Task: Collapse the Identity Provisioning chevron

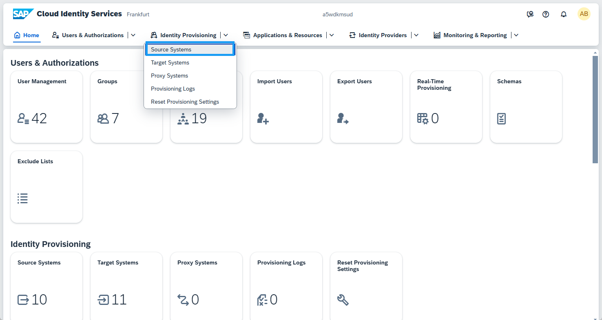Action: pos(226,35)
